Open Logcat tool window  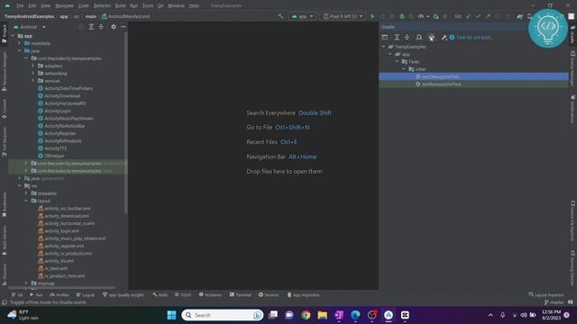[x=86, y=295]
